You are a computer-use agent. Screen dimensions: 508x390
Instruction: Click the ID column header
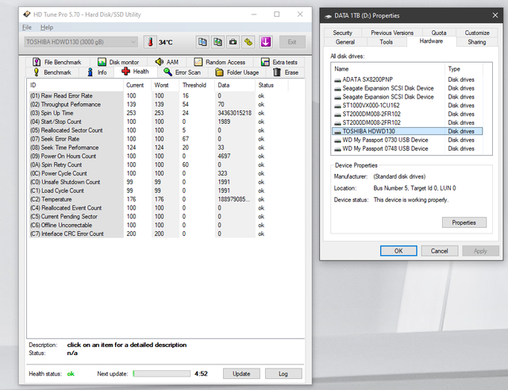pos(75,85)
